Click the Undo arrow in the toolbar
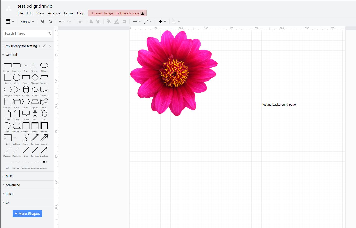Viewport: 356px width, 228px height. (61, 22)
